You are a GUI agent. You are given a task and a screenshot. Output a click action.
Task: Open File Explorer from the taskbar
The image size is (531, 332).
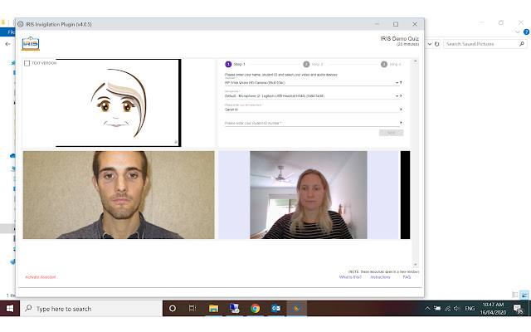[x=213, y=308]
